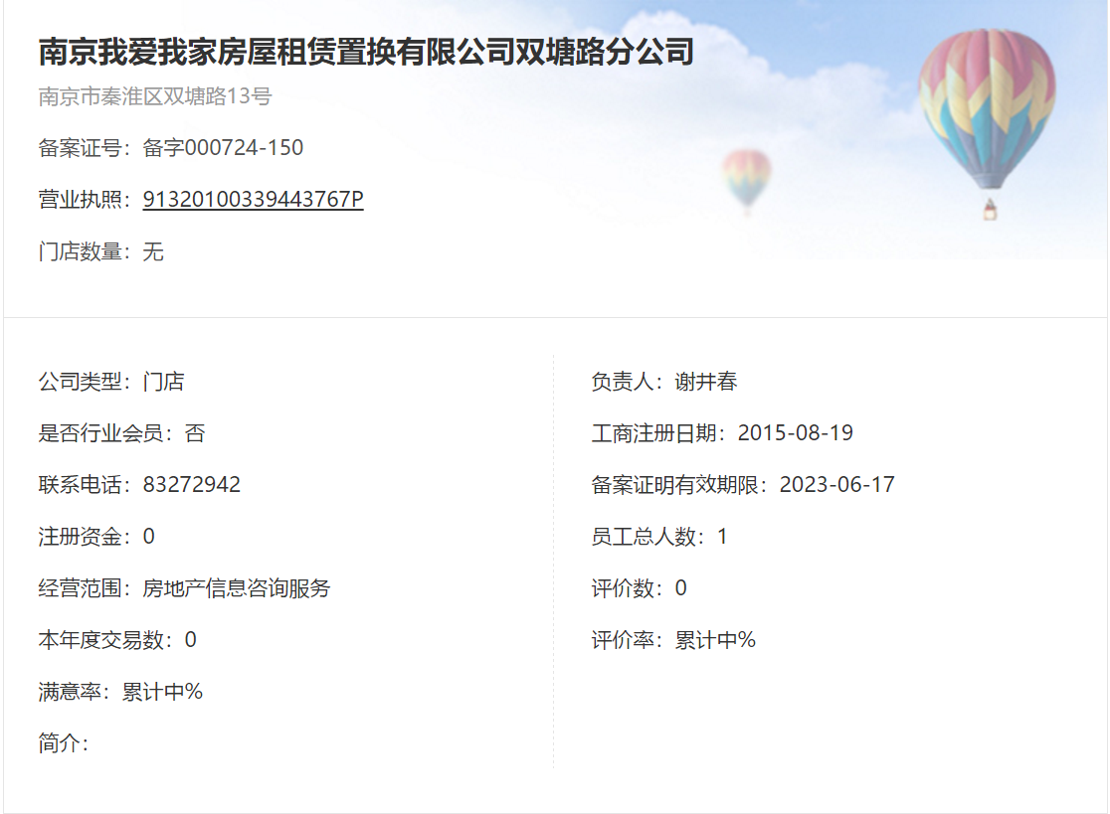This screenshot has height=814, width=1110.
Task: Click the 评价率 value 累计中%
Action: coord(715,640)
